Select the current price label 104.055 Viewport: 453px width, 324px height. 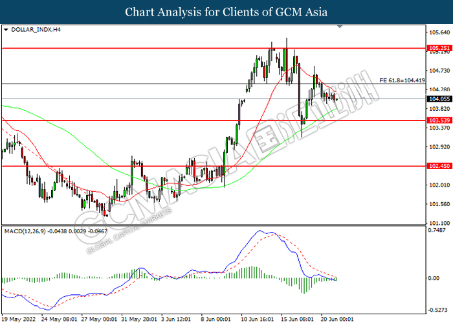click(439, 99)
